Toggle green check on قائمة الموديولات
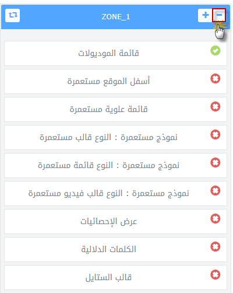This screenshot has height=293, width=233. (x=216, y=51)
